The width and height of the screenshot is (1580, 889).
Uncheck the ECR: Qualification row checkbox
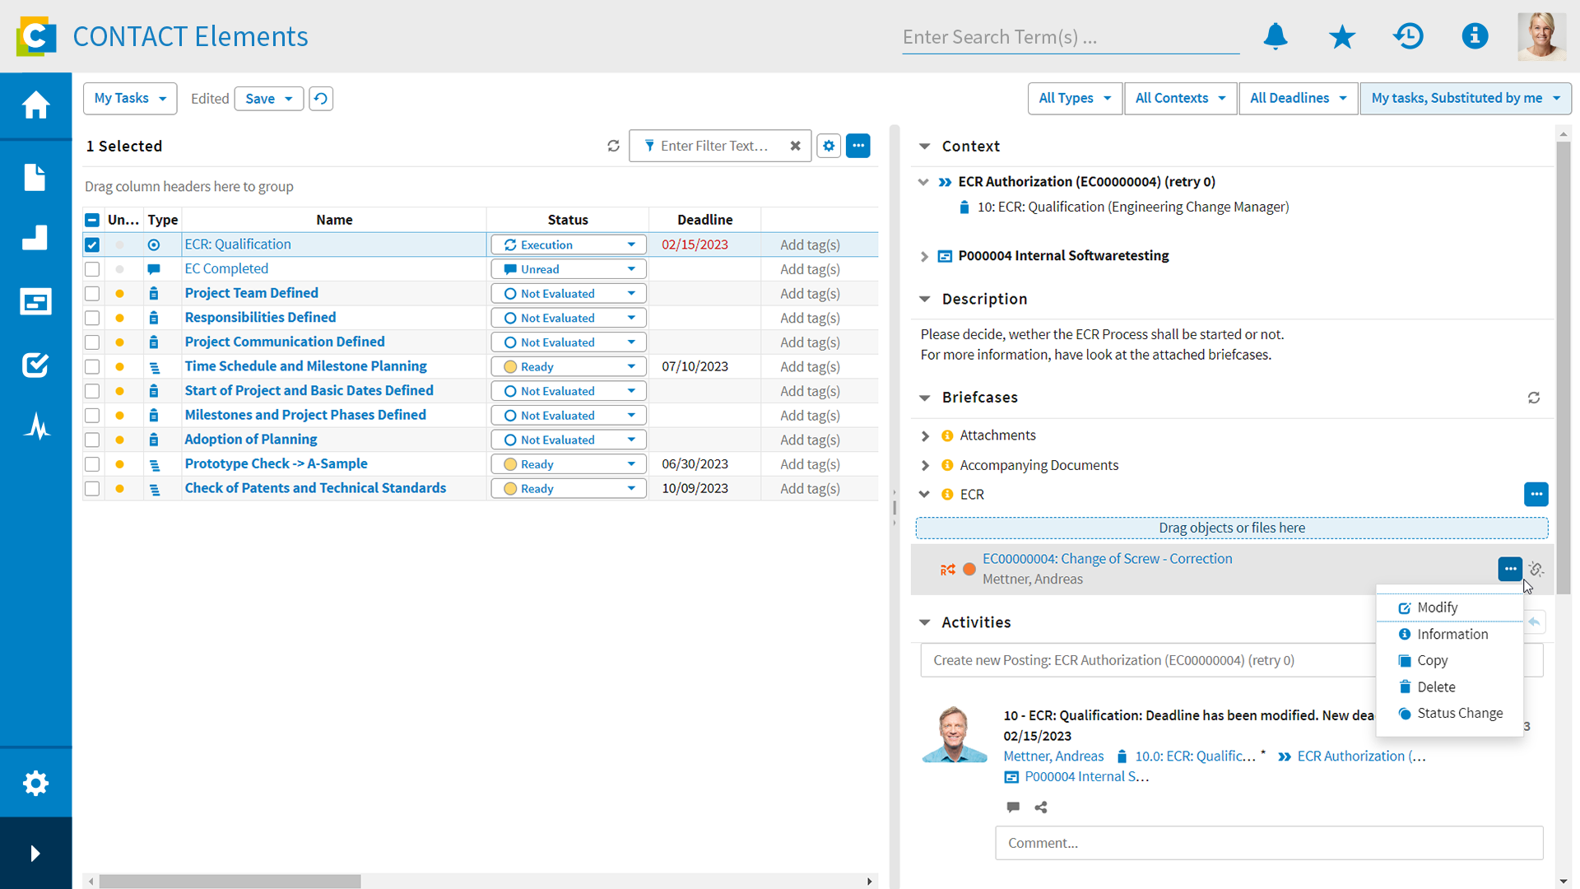point(92,244)
